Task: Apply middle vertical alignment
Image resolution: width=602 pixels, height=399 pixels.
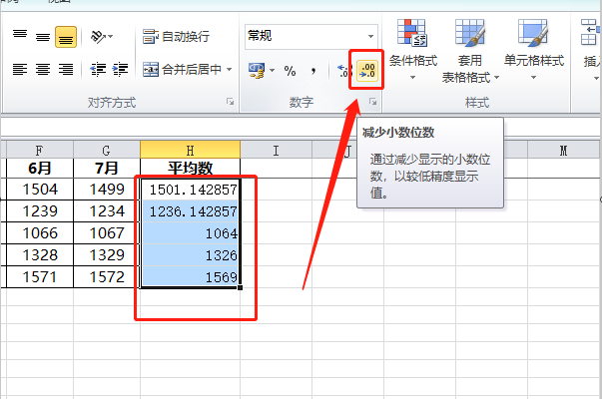Action: [43, 36]
